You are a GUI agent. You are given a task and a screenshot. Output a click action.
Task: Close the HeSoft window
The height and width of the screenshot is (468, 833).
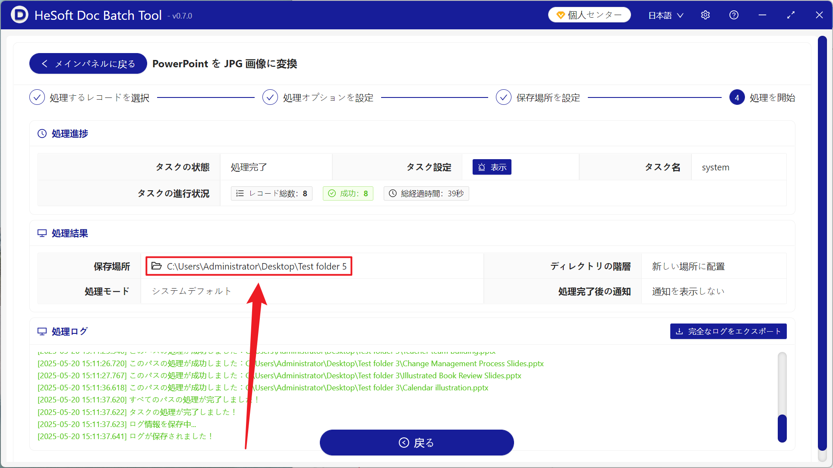(819, 15)
